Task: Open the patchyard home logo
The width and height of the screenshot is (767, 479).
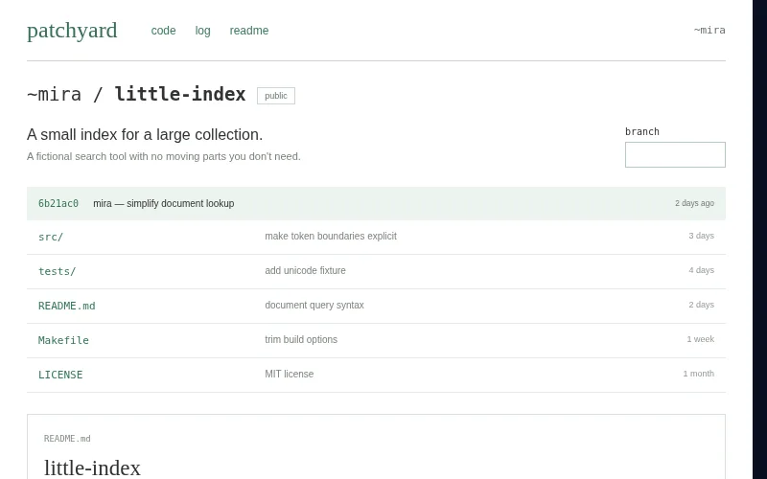Action: pyautogui.click(x=72, y=31)
